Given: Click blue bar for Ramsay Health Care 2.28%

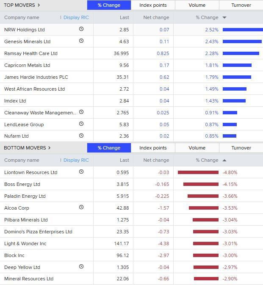Looking at the screenshot, I should (x=241, y=53).
